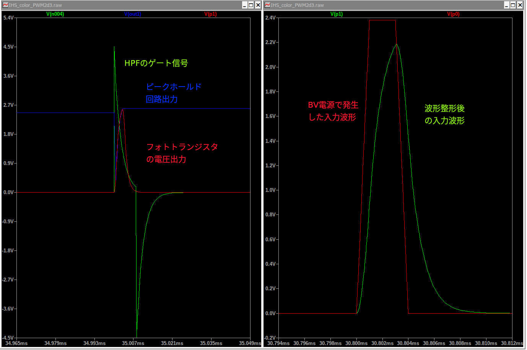Click the ピークホールド回路出力 annotation
527x350 pixels.
173,93
